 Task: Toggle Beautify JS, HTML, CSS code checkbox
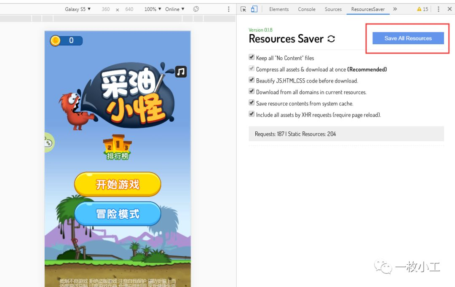pos(252,80)
